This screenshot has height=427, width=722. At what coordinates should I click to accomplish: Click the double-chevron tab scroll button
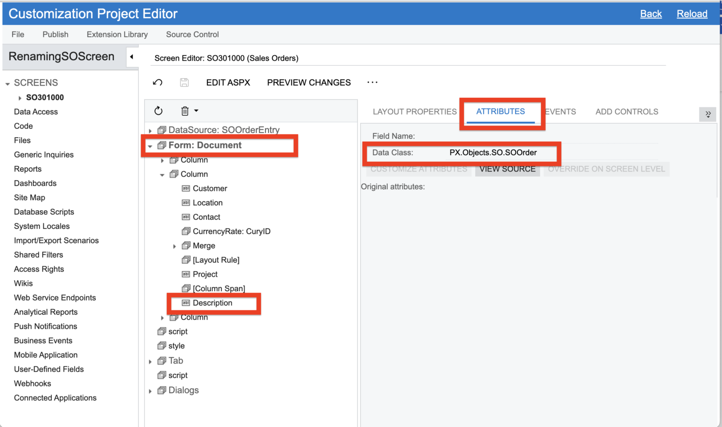[708, 114]
